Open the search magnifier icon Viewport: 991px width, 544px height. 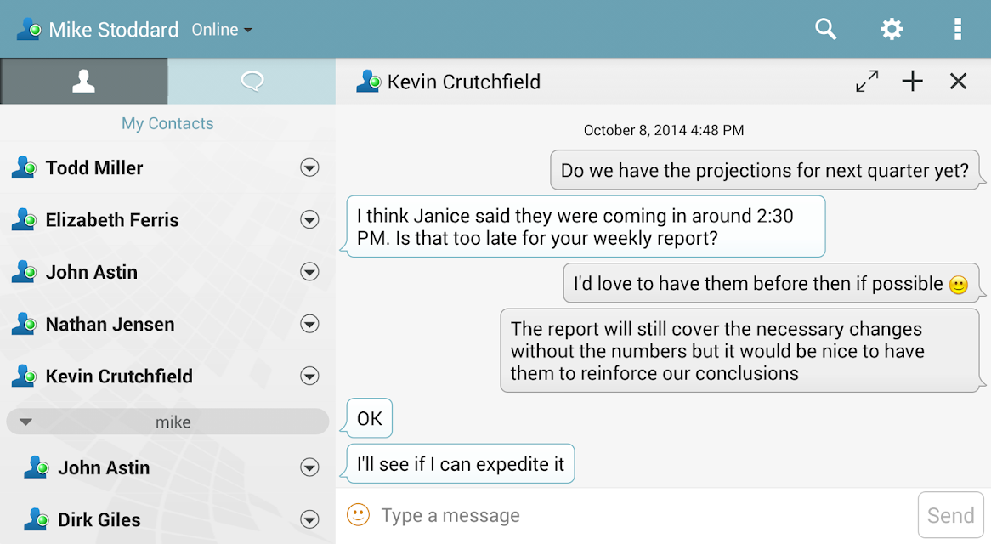click(x=825, y=29)
